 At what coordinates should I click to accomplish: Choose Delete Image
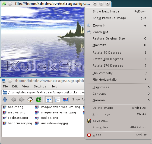tap(118, 108)
